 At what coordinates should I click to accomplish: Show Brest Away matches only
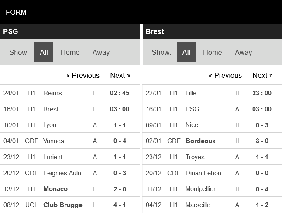coord(243,52)
